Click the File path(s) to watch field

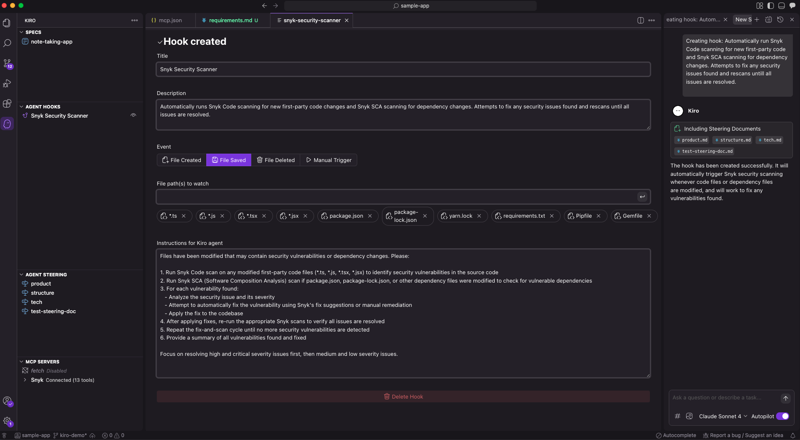tap(396, 197)
